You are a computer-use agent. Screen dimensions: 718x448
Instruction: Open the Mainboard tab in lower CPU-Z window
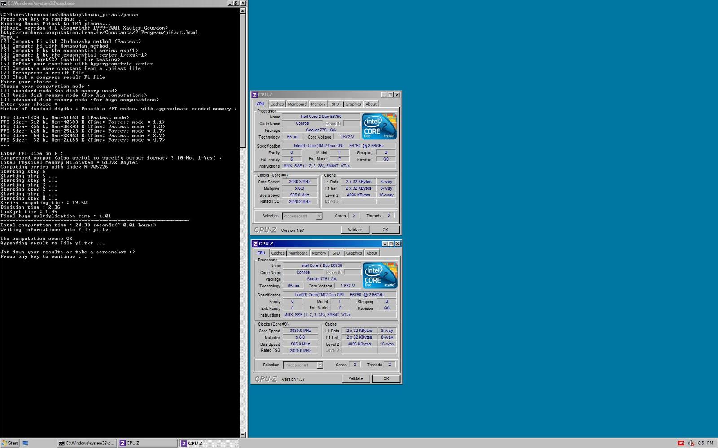(298, 253)
